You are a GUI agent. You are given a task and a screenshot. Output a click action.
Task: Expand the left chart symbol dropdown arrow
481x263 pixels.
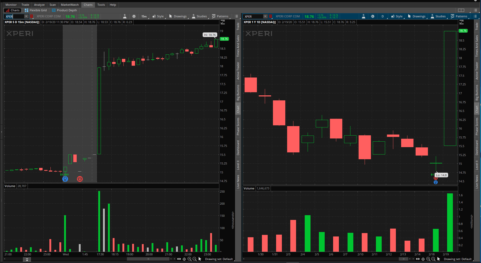point(26,16)
